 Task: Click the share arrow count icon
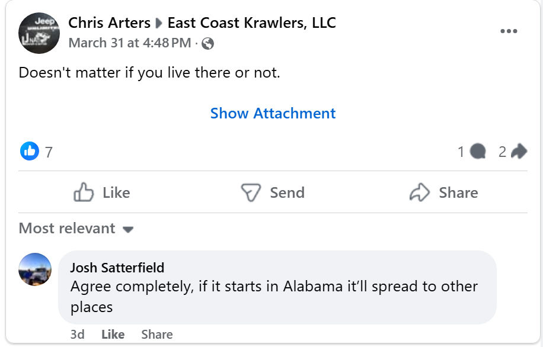click(519, 151)
